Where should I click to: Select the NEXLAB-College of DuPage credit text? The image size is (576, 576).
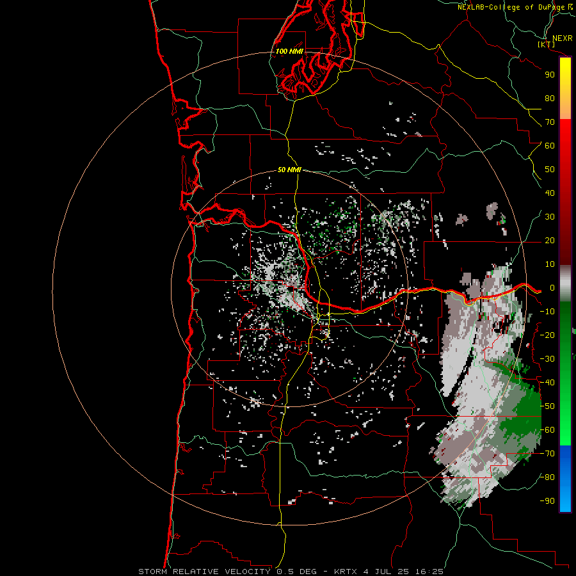click(515, 7)
